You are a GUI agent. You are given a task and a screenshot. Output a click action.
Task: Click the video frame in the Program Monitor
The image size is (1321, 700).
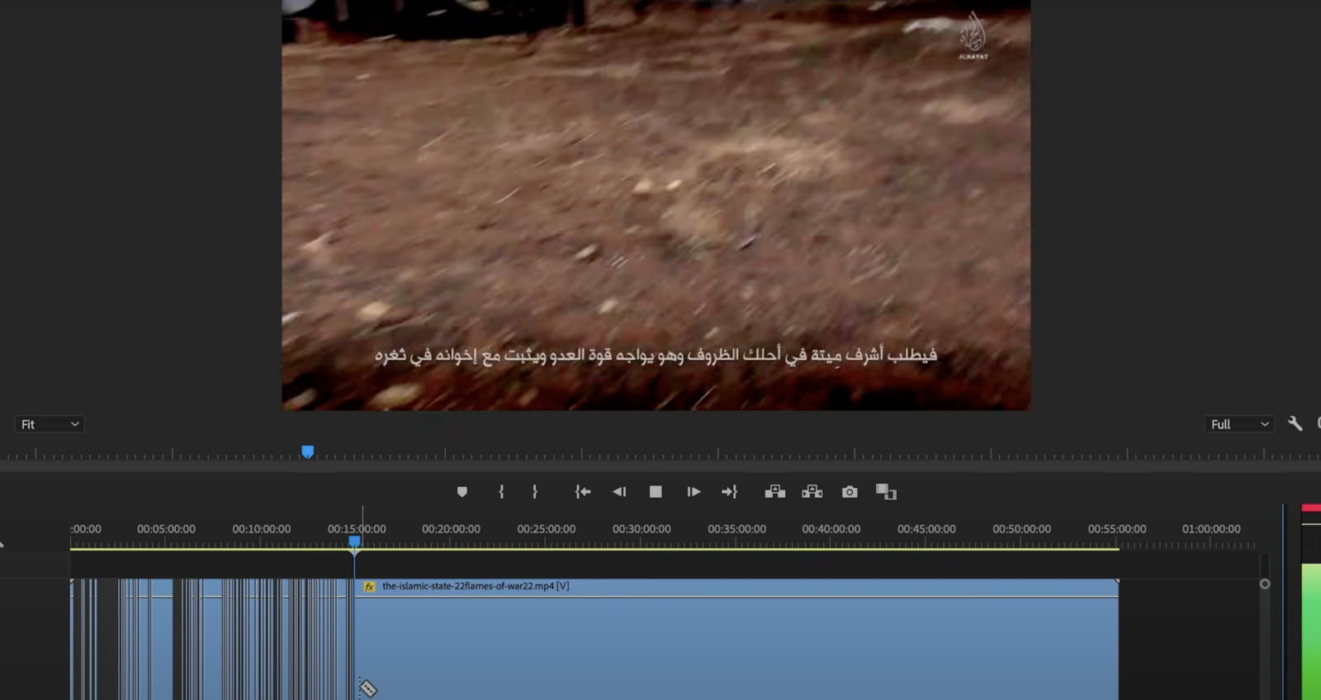tap(656, 205)
